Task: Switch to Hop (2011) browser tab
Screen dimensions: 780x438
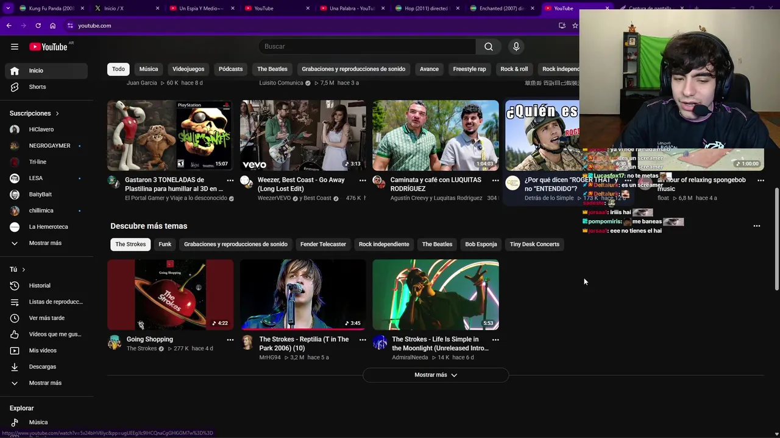Action: tap(427, 9)
